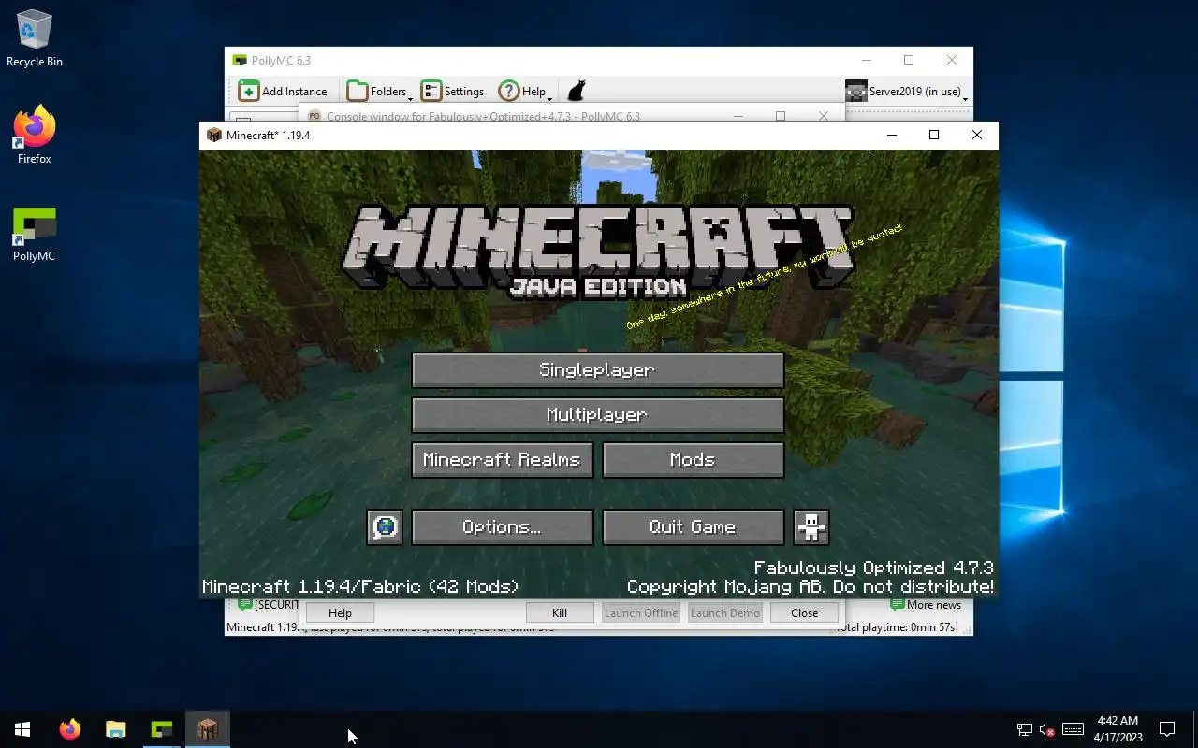Click the Folders folder icon
Screen dimensions: 1198x748
click(357, 91)
